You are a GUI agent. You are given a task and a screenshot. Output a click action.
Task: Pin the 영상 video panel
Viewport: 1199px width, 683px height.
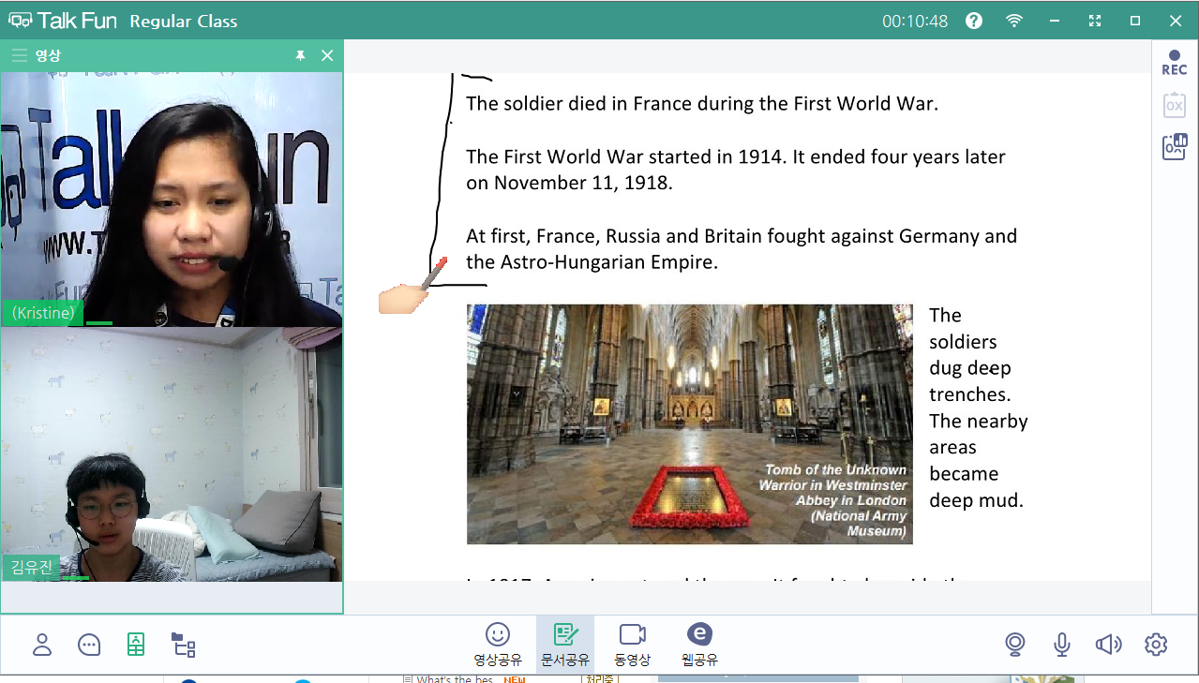pyautogui.click(x=300, y=56)
